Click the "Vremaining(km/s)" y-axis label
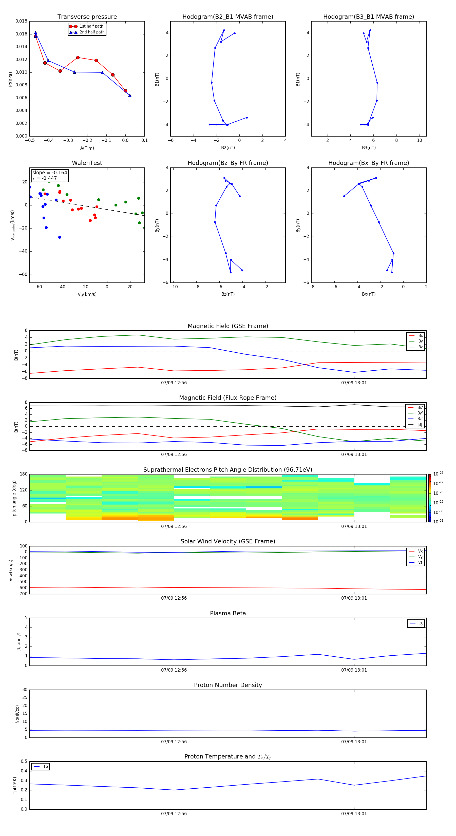Viewport: 456px width, 836px height. (12, 225)
